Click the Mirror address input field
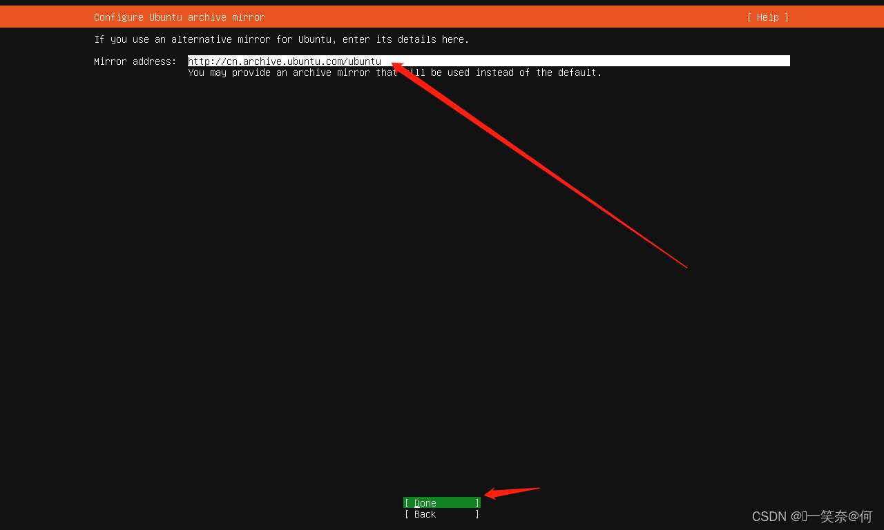The width and height of the screenshot is (884, 530). pos(489,61)
